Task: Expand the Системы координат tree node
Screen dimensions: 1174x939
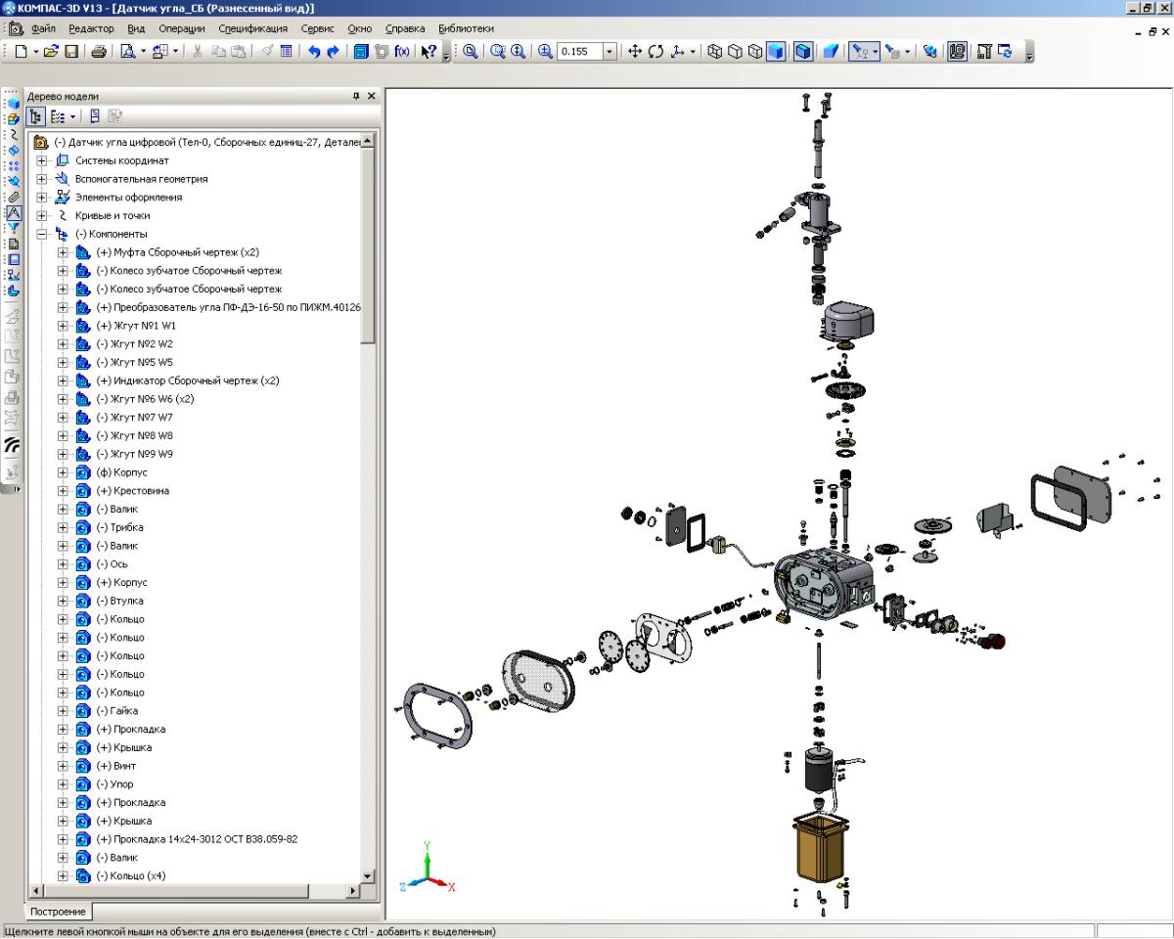Action: point(42,160)
